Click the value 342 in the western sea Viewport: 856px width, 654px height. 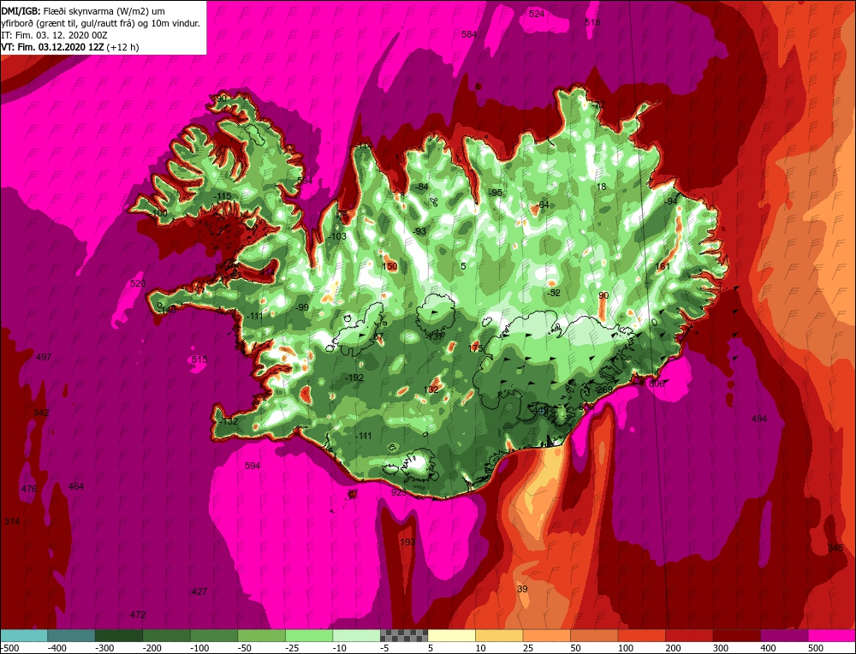point(41,413)
